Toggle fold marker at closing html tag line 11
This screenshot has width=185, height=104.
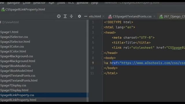coord(102,73)
